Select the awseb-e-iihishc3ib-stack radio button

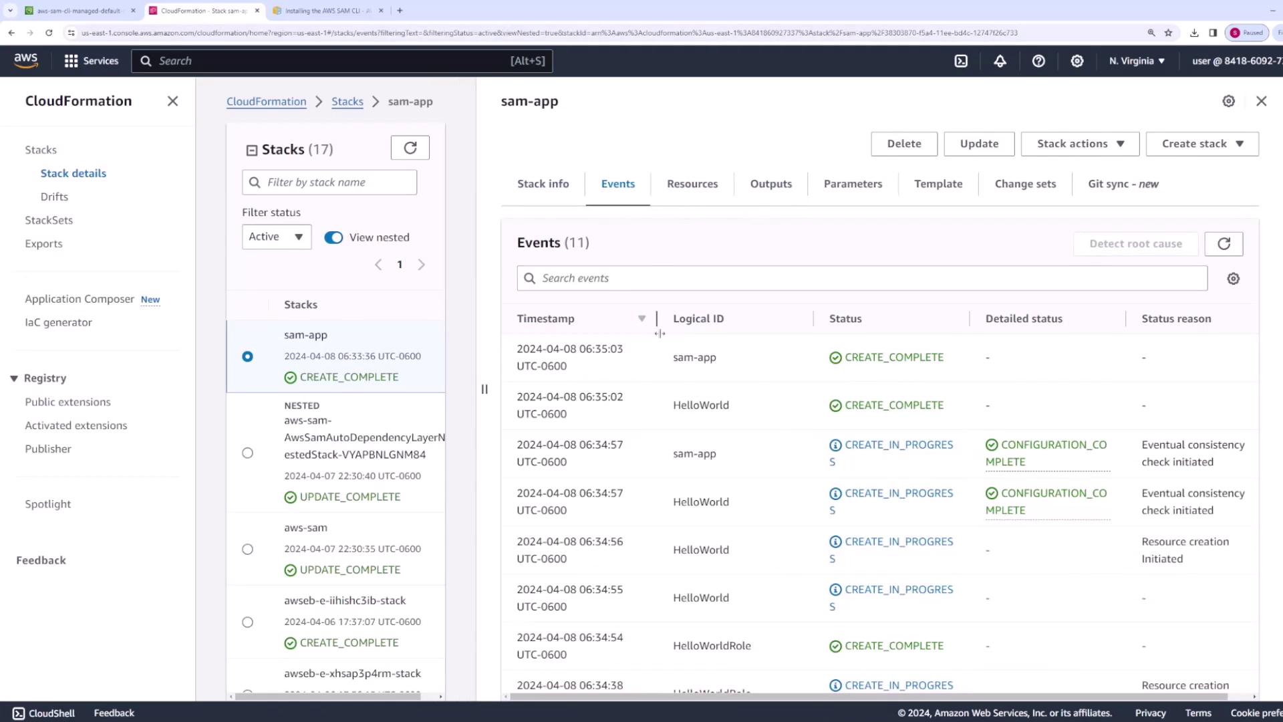point(247,622)
